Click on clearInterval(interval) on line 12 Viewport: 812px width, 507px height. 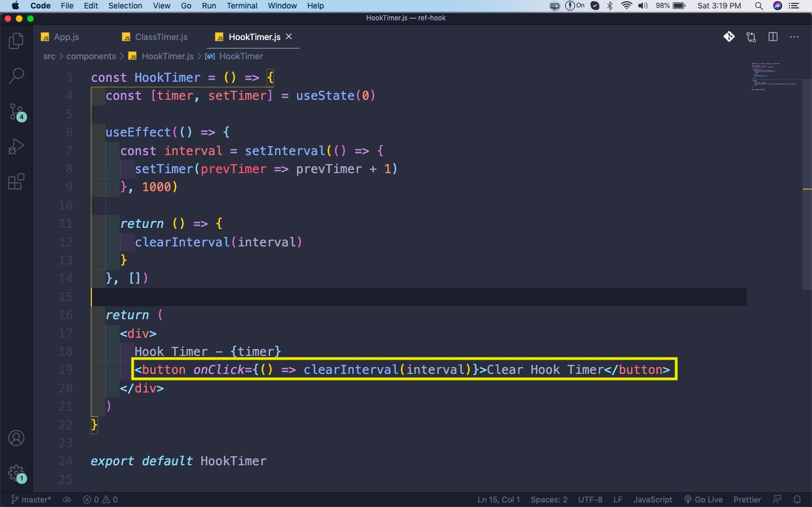pyautogui.click(x=218, y=243)
